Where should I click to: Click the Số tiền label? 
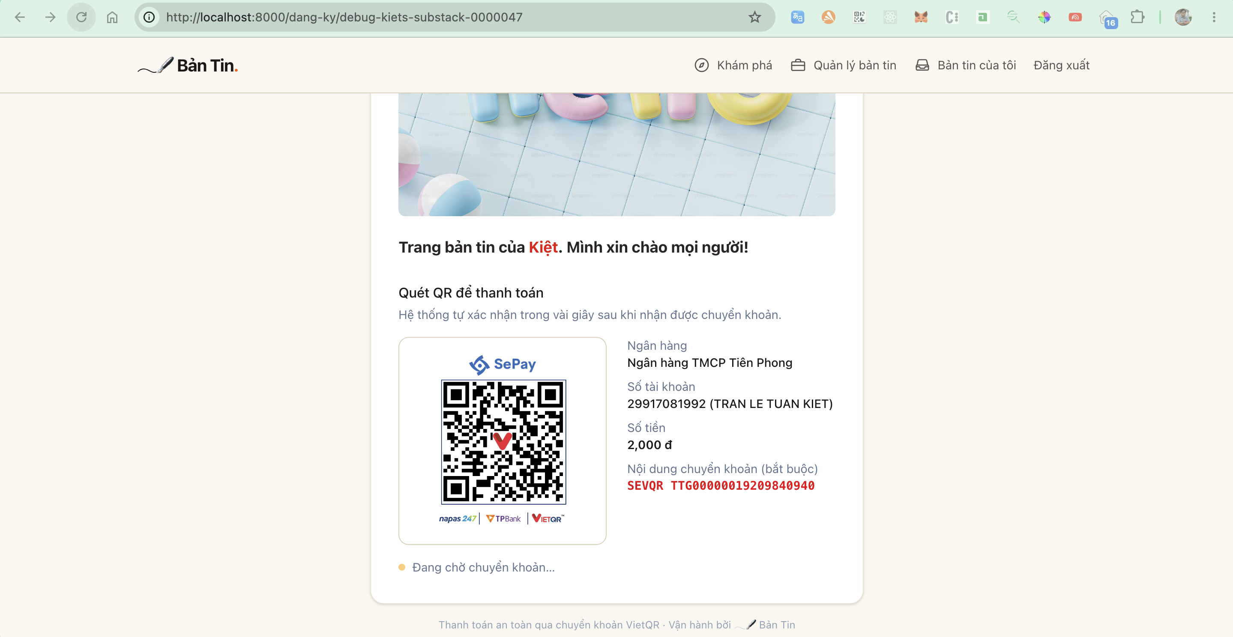[646, 428]
